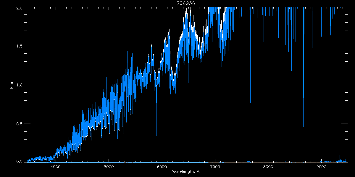The width and height of the screenshot is (355, 177).
Task: Click the small noise bump near 9350
Action: tap(340, 156)
